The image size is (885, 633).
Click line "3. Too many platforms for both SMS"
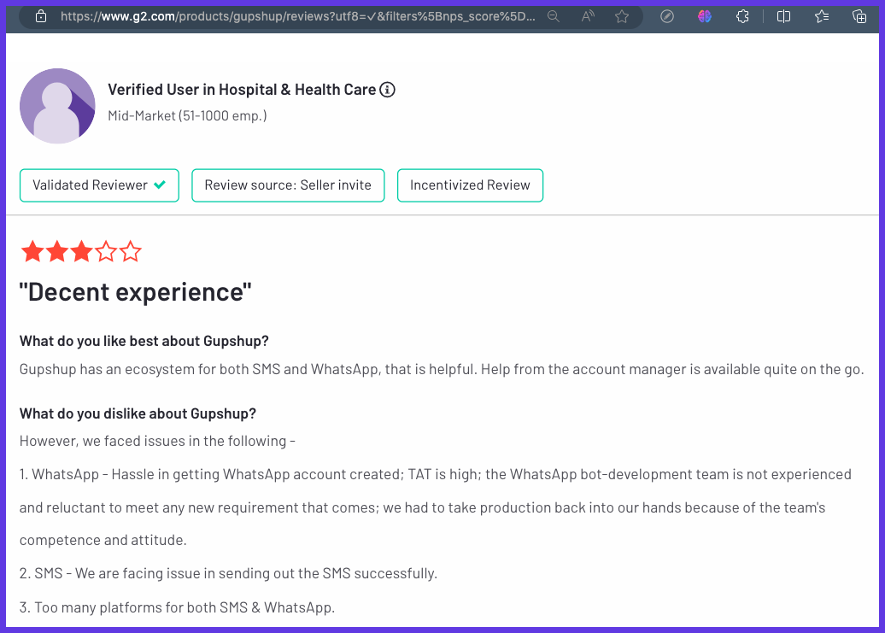coord(177,607)
